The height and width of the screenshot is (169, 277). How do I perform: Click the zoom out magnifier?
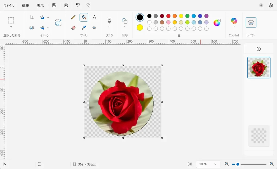point(226,164)
